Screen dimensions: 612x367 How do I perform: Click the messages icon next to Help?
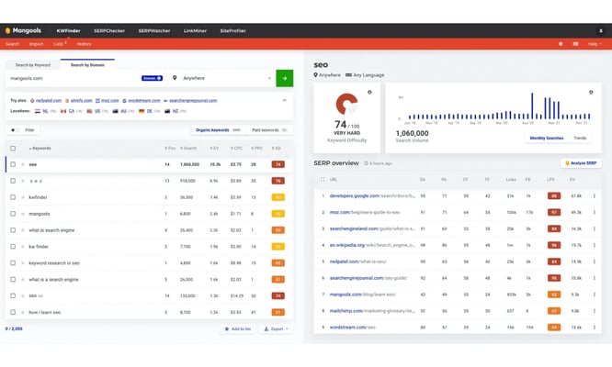[575, 44]
